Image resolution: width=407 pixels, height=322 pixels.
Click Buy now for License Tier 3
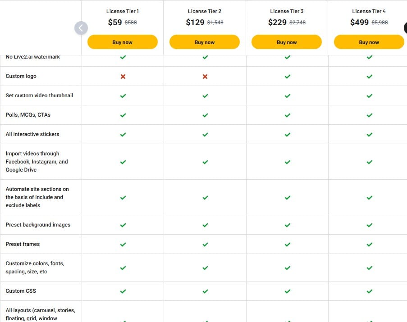tap(287, 42)
